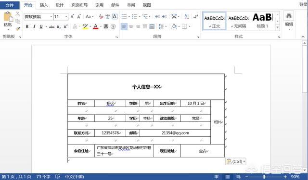The height and width of the screenshot is (180, 308).
Task: Open change case Aa dropdown
Action: [90, 17]
